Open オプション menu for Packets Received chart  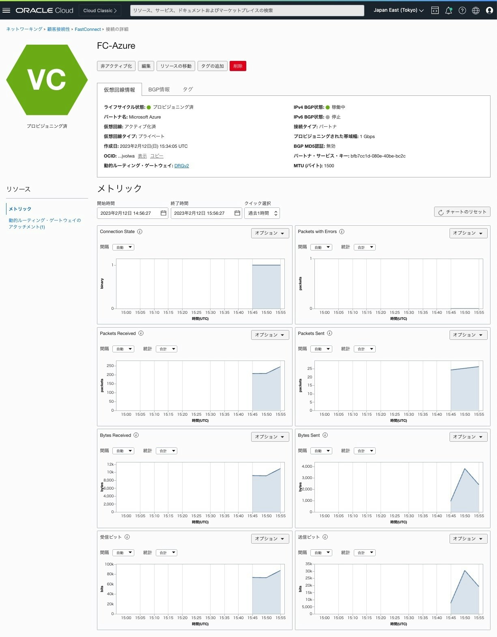tap(270, 335)
